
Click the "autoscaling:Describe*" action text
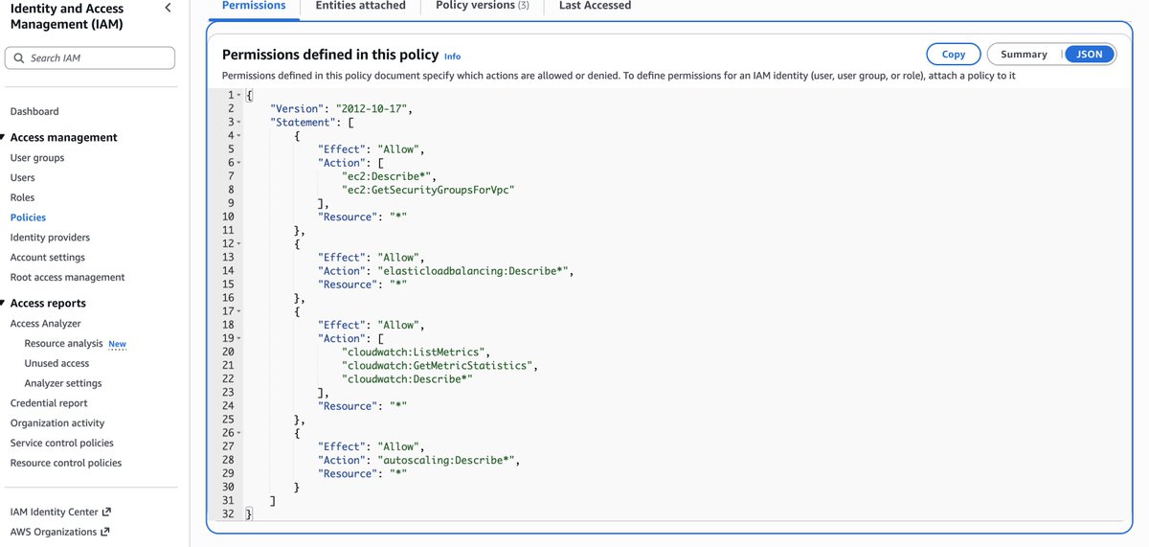coord(447,460)
